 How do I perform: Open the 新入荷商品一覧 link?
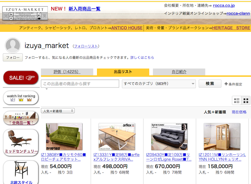(x=84, y=9)
